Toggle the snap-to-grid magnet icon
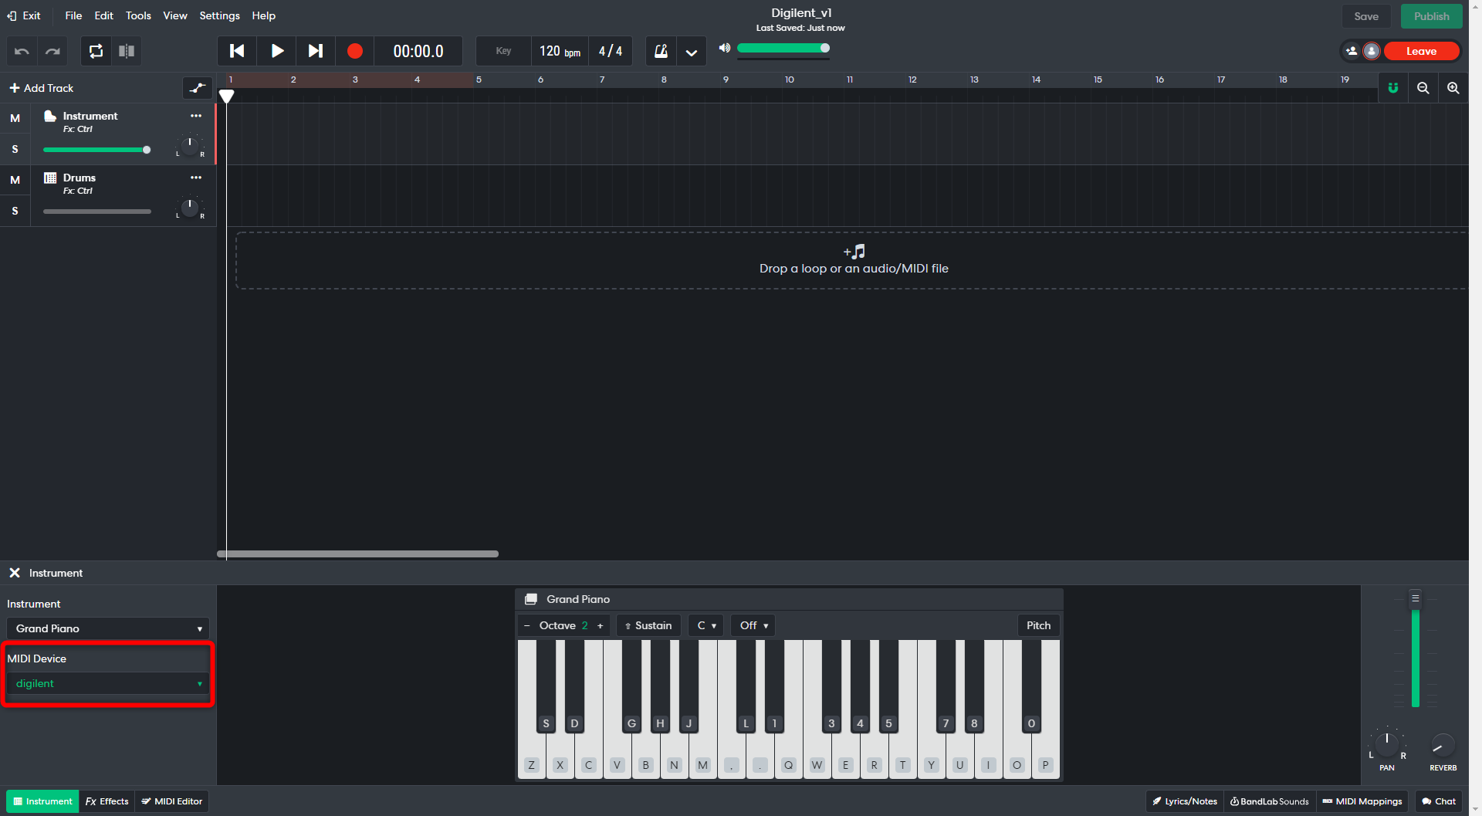Image resolution: width=1482 pixels, height=816 pixels. 1393,88
